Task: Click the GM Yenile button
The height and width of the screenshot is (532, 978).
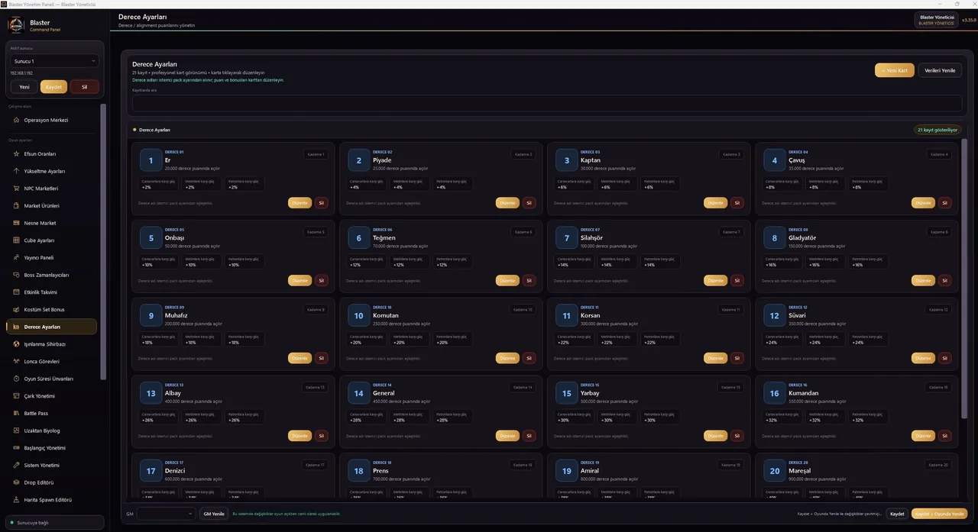Action: 214,514
